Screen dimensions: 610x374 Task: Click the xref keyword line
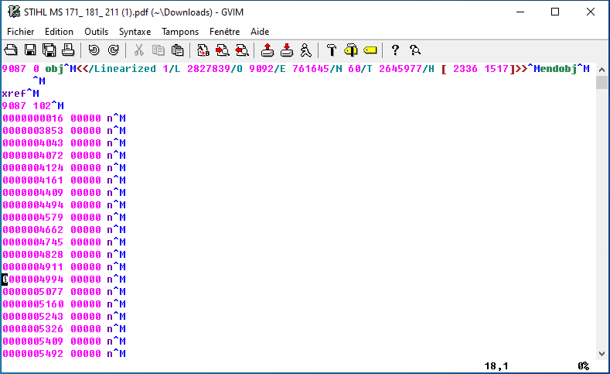(x=21, y=94)
